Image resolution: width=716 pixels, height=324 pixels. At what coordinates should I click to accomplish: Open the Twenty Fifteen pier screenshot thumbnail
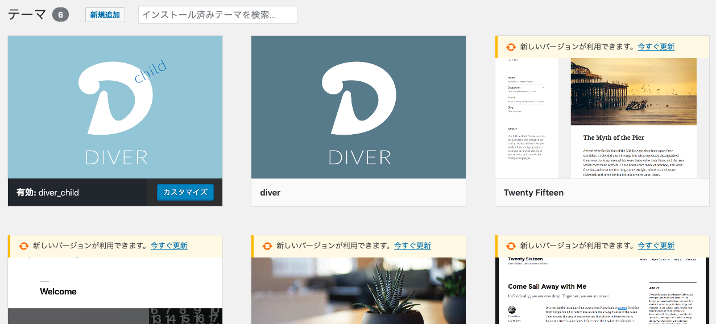[x=602, y=118]
